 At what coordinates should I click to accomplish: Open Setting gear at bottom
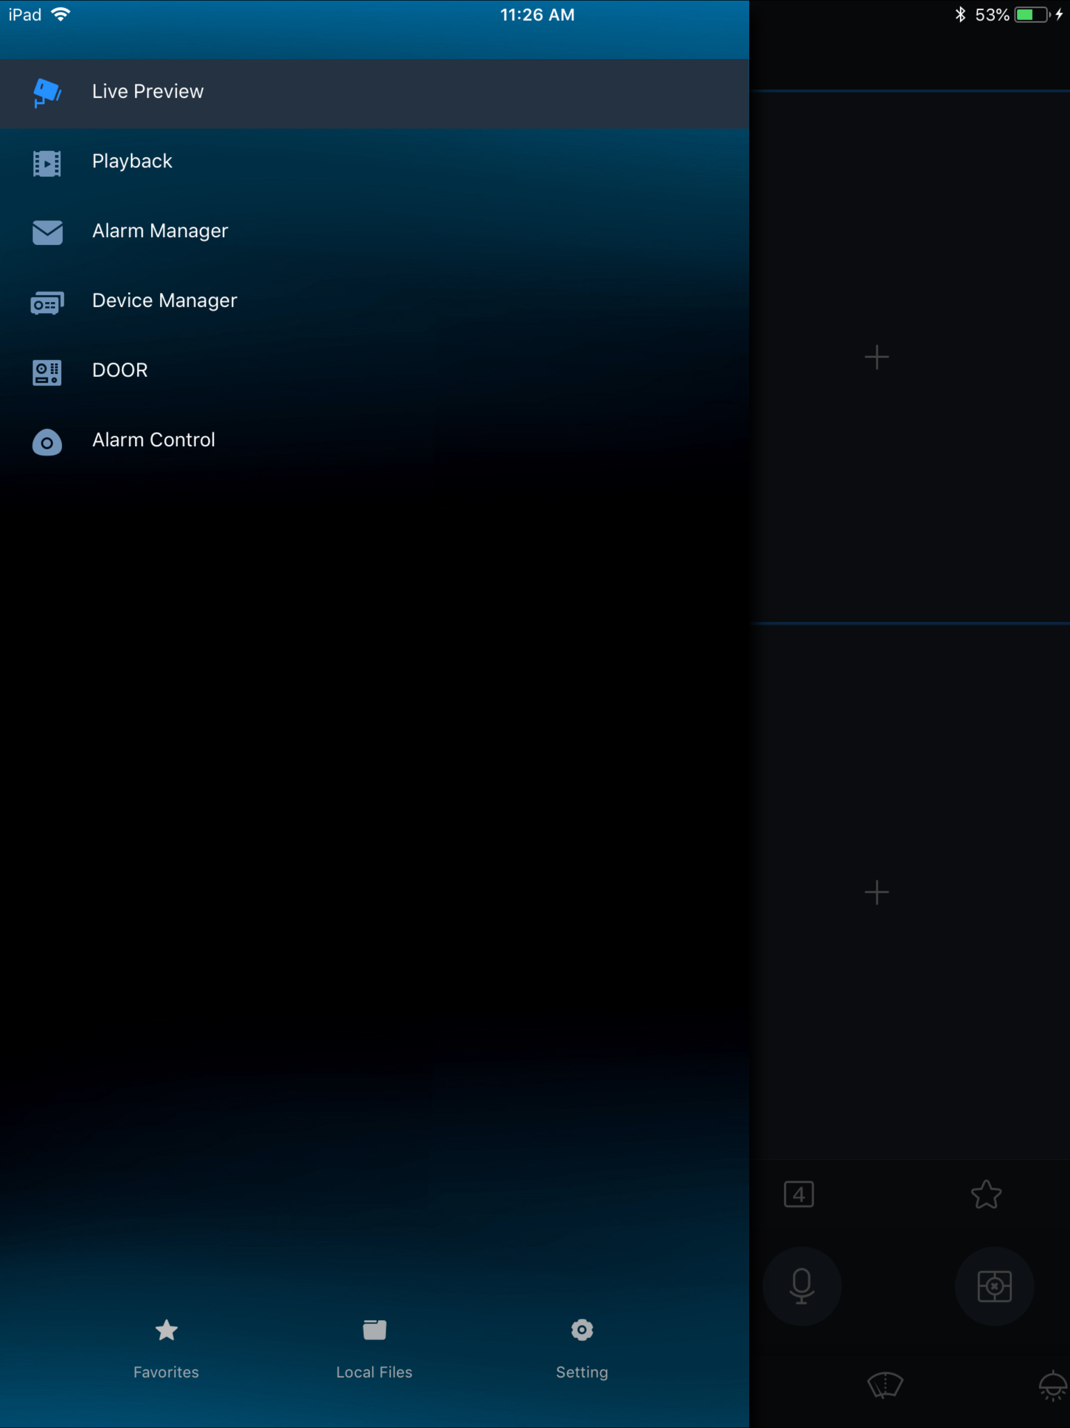coord(581,1331)
